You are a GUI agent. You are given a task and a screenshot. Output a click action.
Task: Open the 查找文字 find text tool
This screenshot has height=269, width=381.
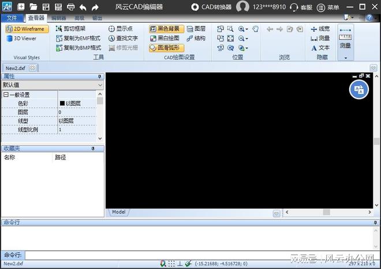(x=122, y=38)
